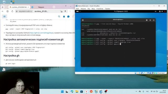Switch to the os-intro_01.03.00 browser tab
The height and width of the screenshot is (94, 168).
pos(19,7)
